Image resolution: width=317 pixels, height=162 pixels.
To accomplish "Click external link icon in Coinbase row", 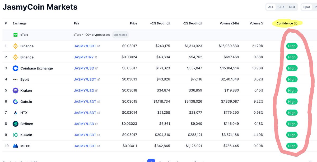I will pos(97,68).
